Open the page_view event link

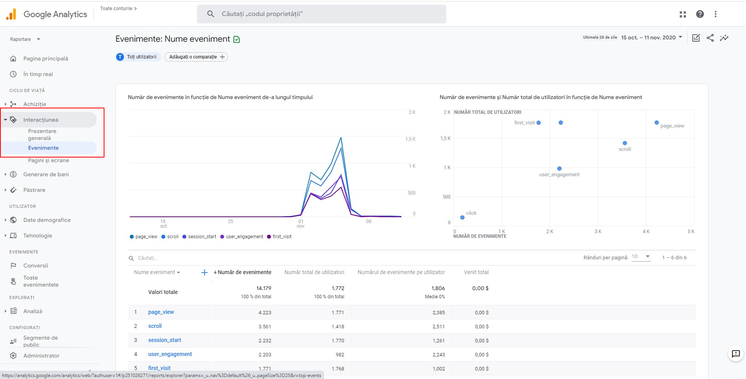[161, 312]
